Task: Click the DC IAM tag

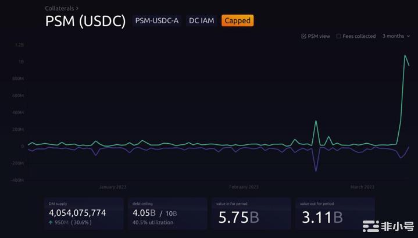Action: (x=202, y=20)
